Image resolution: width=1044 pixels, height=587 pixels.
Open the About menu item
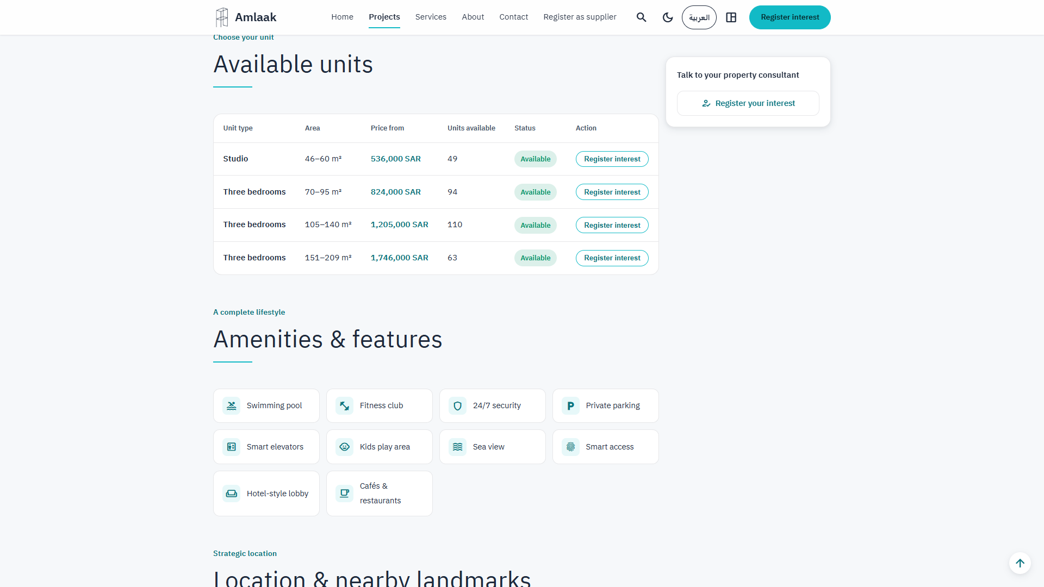tap(473, 17)
